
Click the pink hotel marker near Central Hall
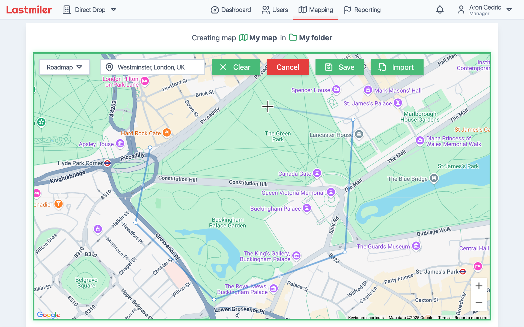click(x=478, y=266)
